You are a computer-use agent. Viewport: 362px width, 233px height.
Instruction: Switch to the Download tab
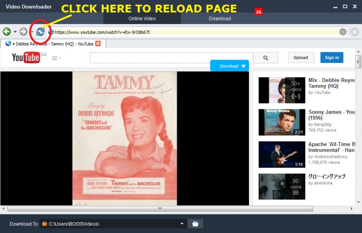(x=220, y=19)
